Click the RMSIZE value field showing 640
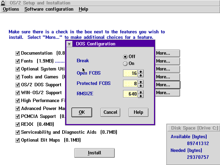This screenshot has width=220, height=165. click(130, 94)
